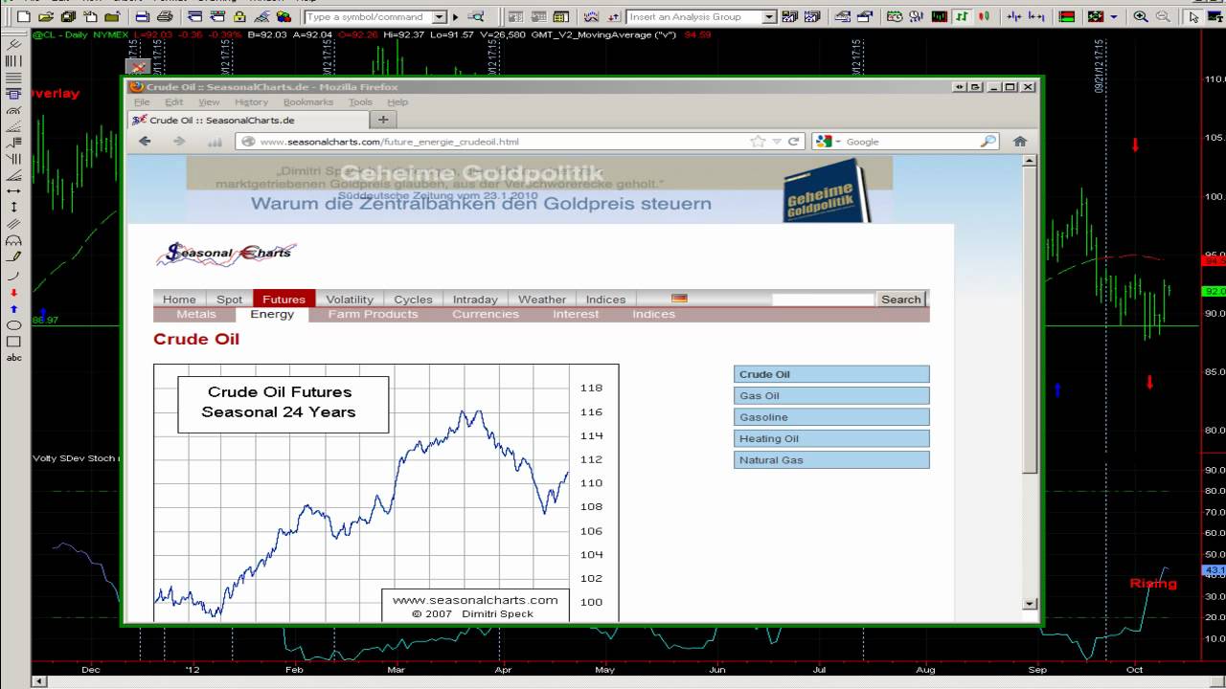Open the Heating Oil chart link
1226x689 pixels.
831,438
